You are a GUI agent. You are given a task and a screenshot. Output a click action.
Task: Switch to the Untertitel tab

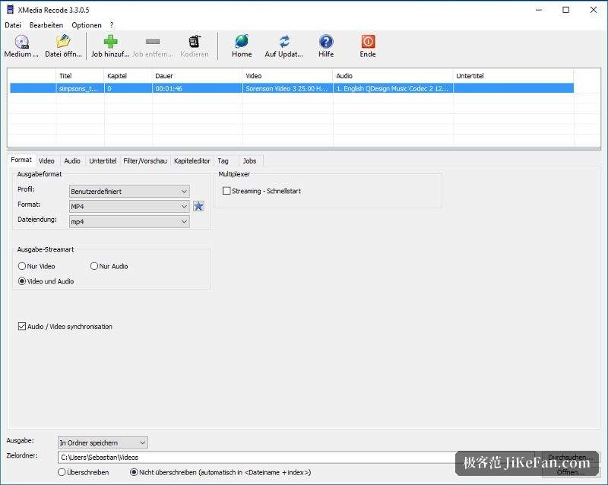coord(103,160)
